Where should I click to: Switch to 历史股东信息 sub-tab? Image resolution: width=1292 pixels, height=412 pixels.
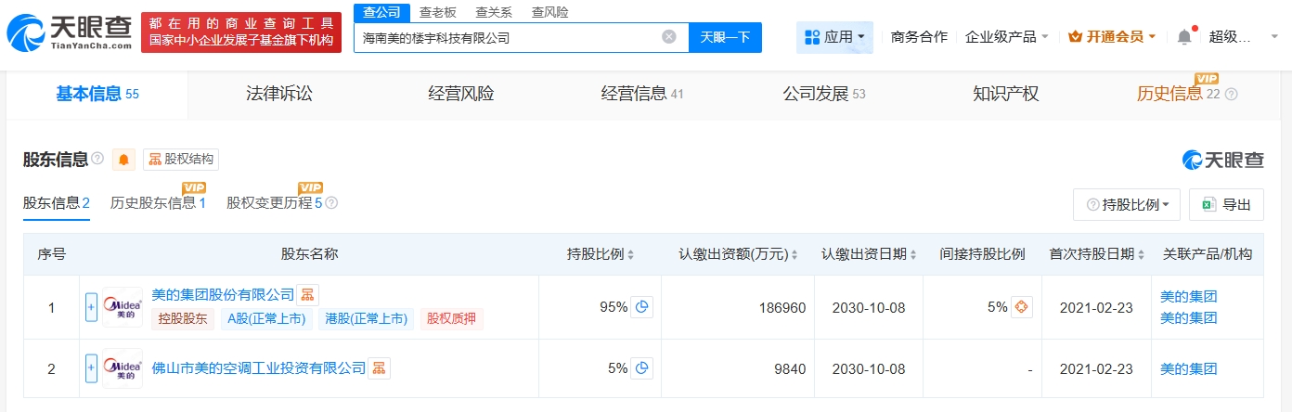(x=158, y=203)
